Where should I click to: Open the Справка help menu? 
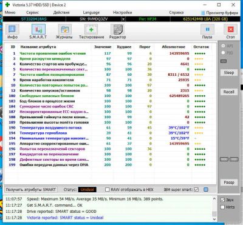[176, 13]
